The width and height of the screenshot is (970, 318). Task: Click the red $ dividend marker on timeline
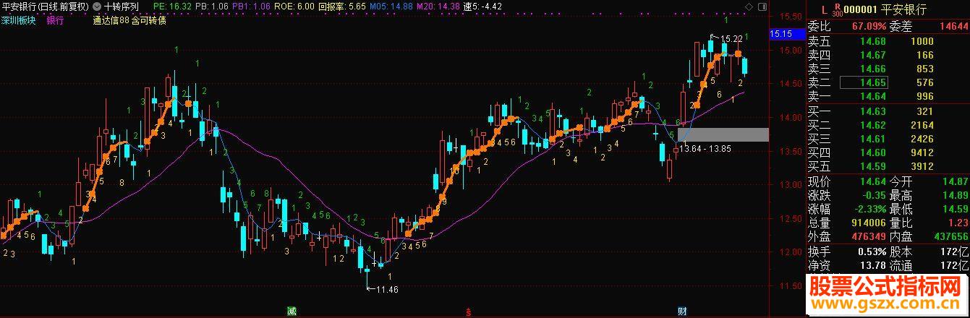[x=469, y=312]
